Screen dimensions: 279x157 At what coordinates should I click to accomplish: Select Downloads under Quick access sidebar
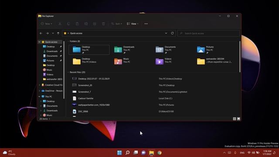(52, 51)
